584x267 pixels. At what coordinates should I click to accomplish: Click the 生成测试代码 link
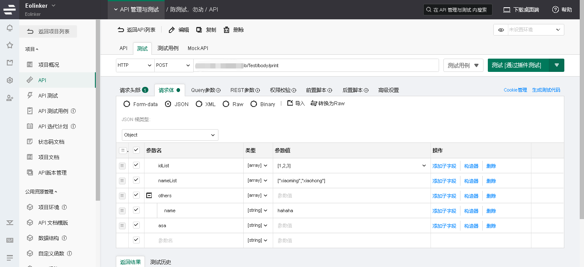click(x=546, y=90)
